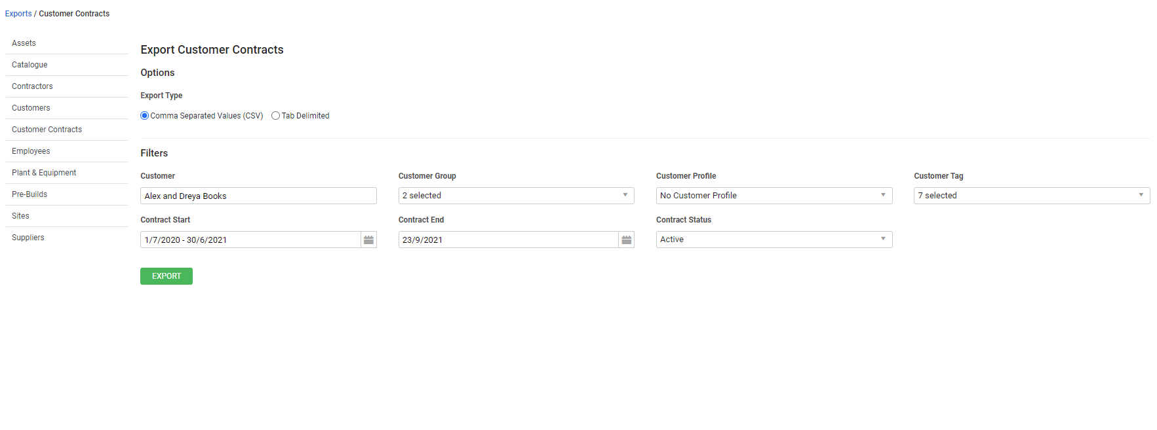Open Plant & Equipment sidebar item
1157x430 pixels.
66,173
